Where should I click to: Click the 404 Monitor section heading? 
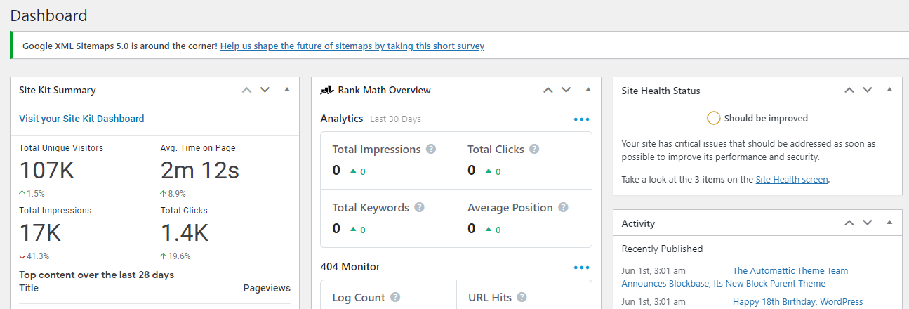350,267
